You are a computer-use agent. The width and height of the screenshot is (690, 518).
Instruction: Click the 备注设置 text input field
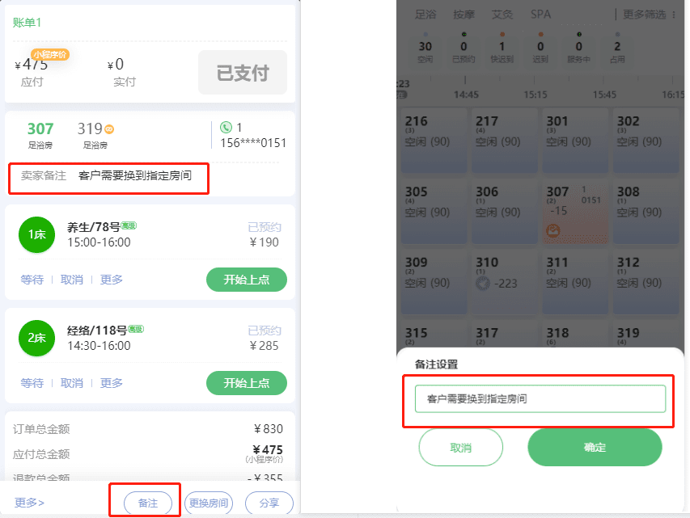[540, 399]
